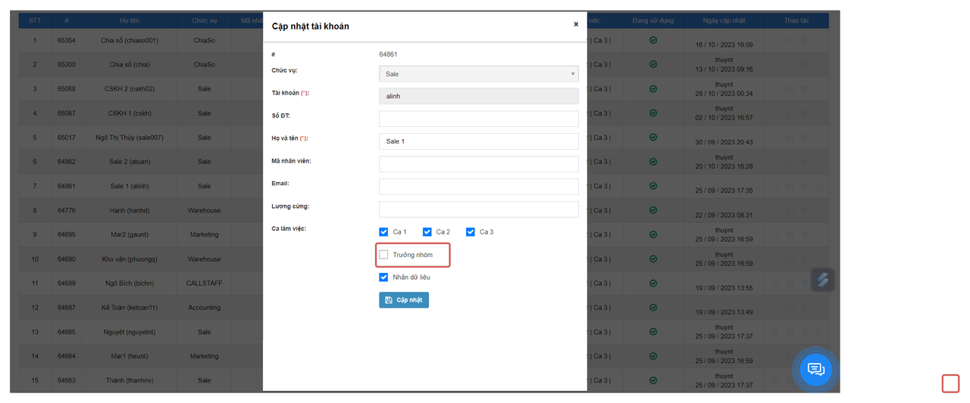Click green status check for 30/09/2023 20:43 row
This screenshot has height=403, width=970.
pyautogui.click(x=653, y=138)
